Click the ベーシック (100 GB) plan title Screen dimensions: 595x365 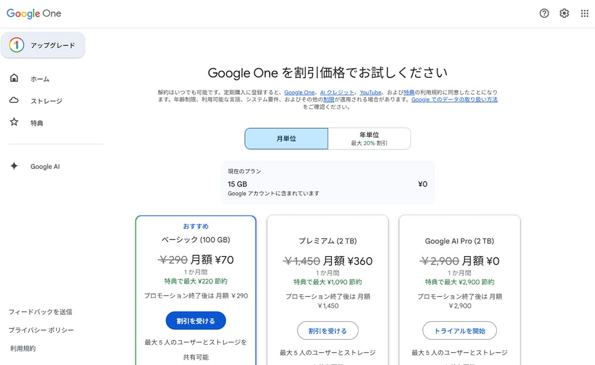point(196,240)
